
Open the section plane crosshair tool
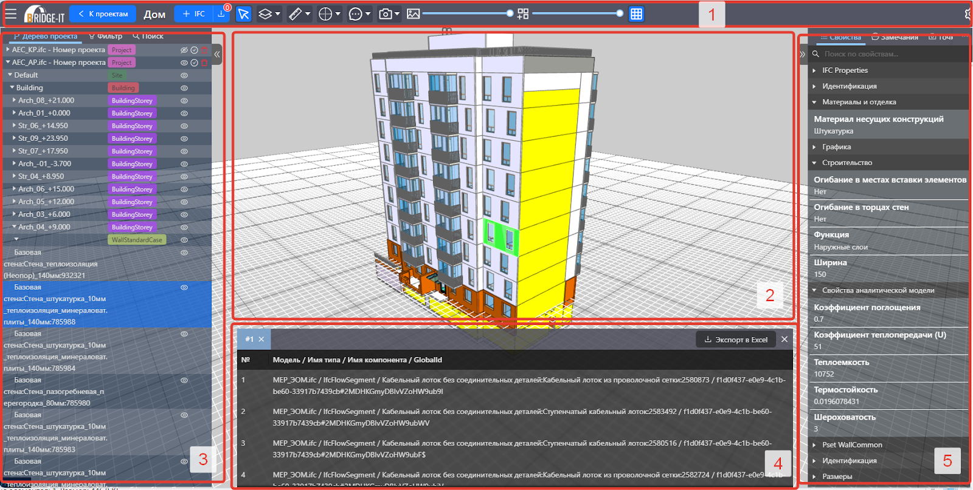[x=329, y=14]
